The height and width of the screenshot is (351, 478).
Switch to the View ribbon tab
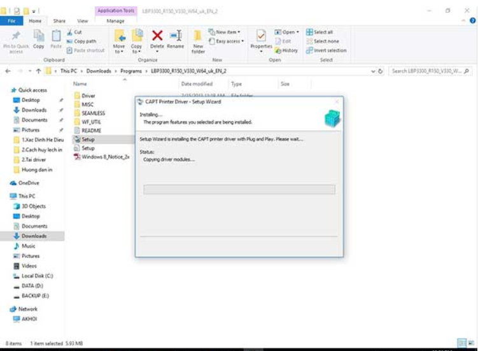coord(82,21)
